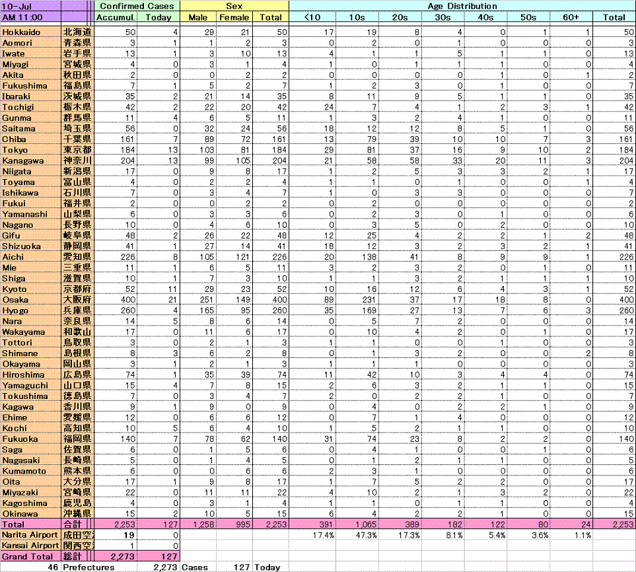Viewport: 636px width, 572px height.
Task: Select the "Age Distribution" header cell
Action: (x=462, y=6)
